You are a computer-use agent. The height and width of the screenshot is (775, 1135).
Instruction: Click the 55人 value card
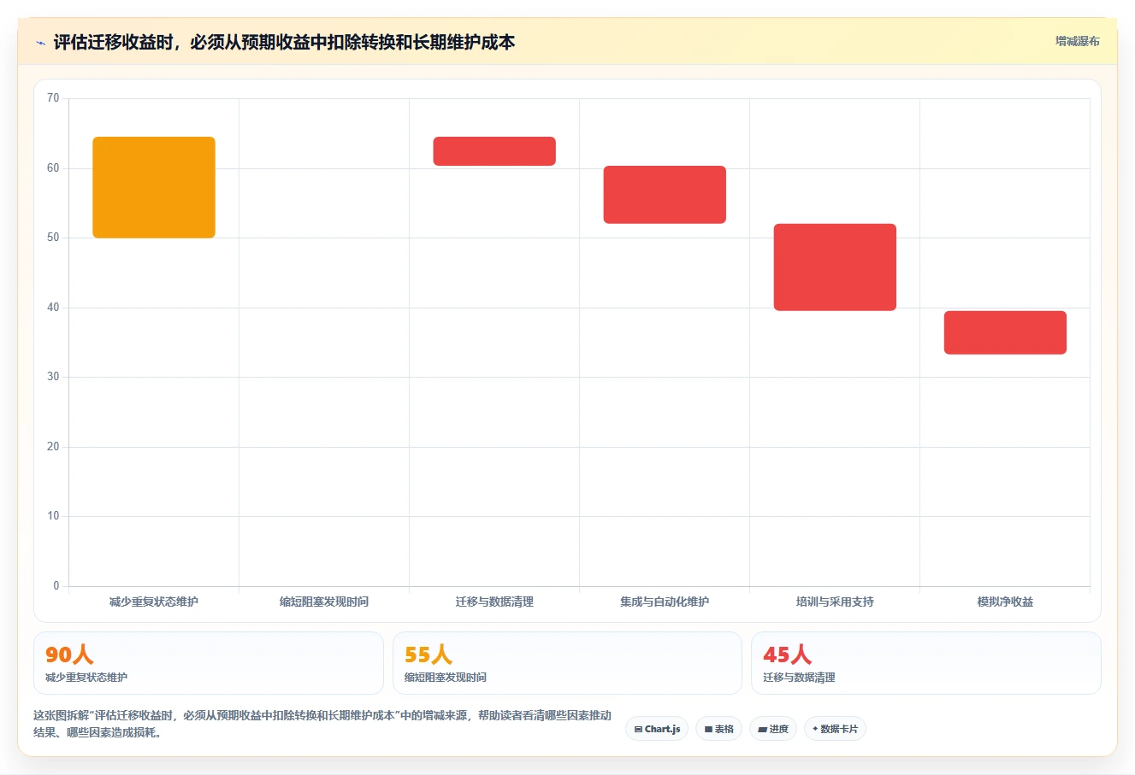coord(567,663)
